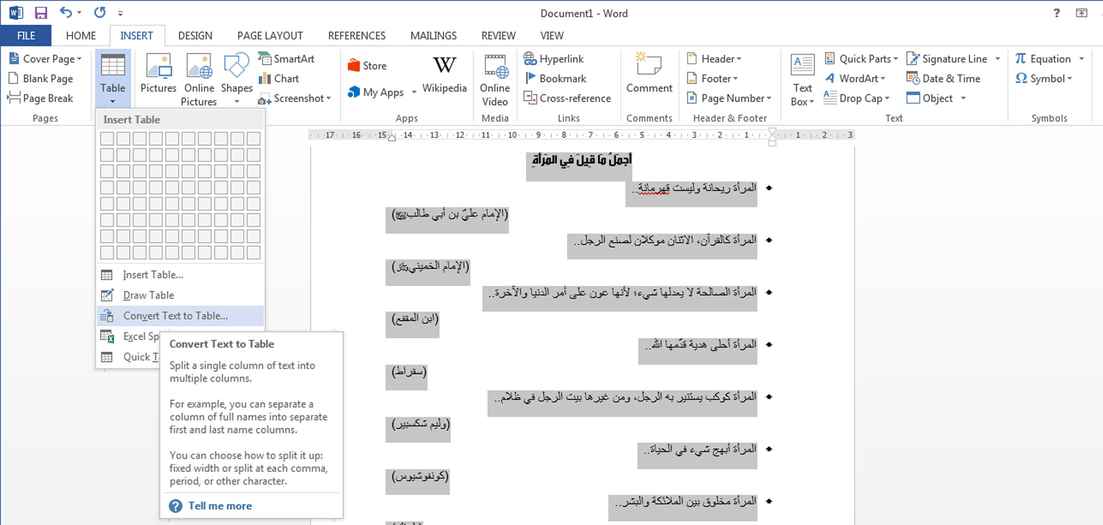Expand the Object dropdown arrow
Screen dimensions: 1103x525
(963, 98)
